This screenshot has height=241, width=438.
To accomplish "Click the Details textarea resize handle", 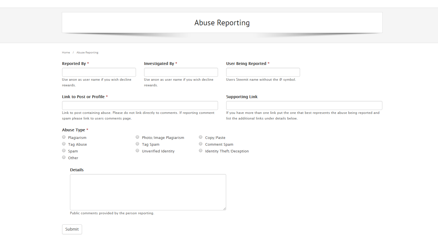I will coord(224,209).
